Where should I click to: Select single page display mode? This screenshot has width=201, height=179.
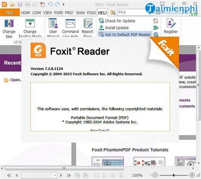[97, 176]
